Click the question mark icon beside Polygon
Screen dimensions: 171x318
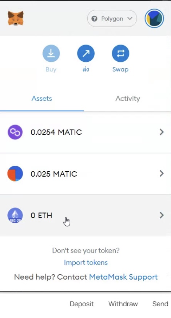(94, 19)
